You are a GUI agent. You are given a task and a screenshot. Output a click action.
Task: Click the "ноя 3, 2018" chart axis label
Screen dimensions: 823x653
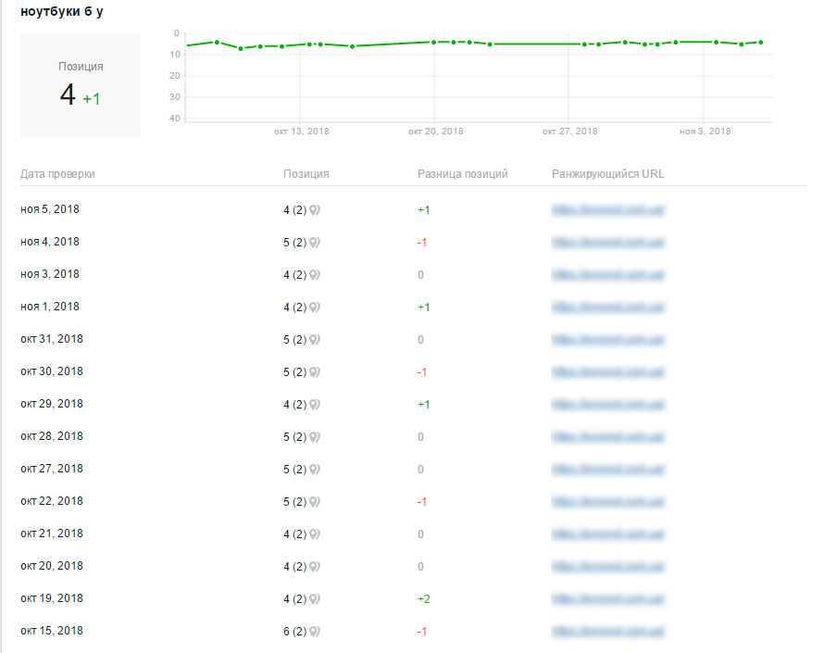coord(705,132)
